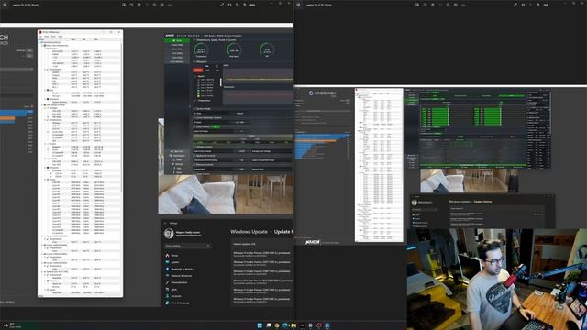Click the Find a setting search box
Viewport: 587px width, 330px height.
click(x=187, y=246)
